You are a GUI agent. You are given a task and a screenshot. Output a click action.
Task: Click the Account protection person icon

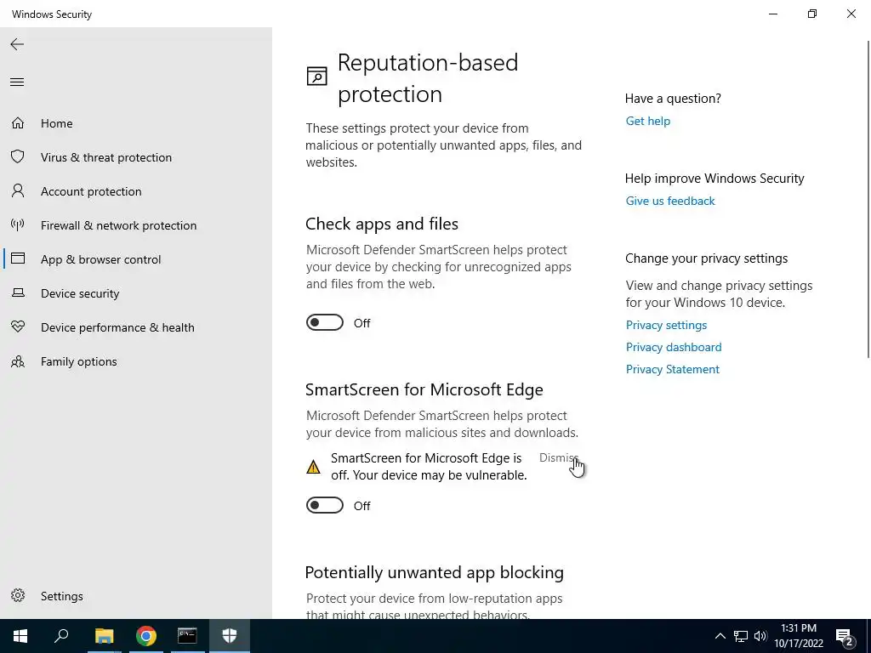point(18,191)
